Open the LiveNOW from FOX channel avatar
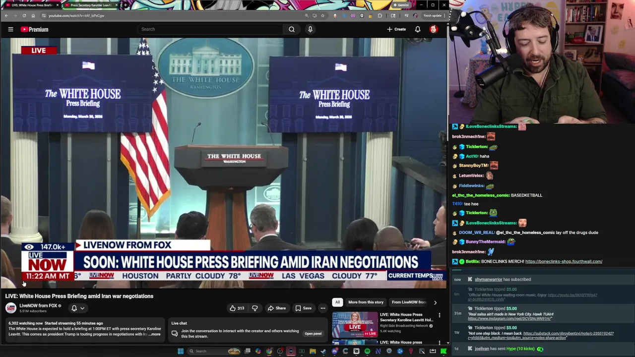 pyautogui.click(x=11, y=308)
